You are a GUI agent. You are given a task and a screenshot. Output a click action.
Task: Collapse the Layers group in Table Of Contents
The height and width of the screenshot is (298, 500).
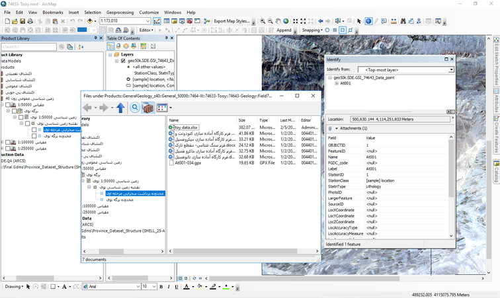(110, 54)
